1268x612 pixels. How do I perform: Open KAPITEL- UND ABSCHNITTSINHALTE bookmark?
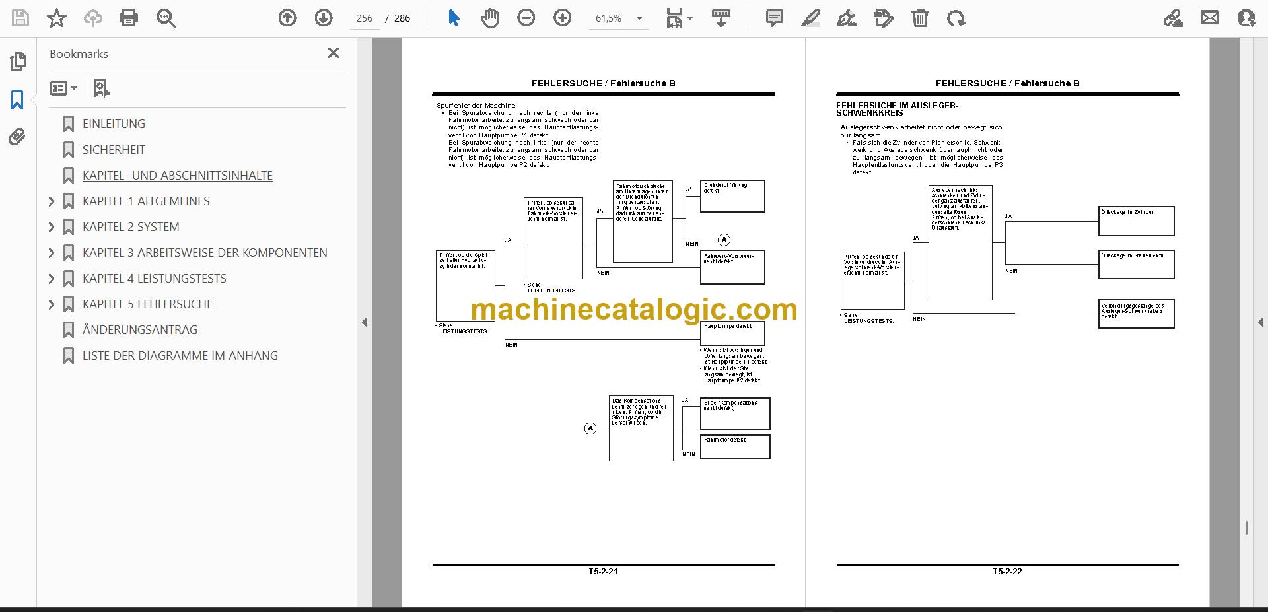coord(178,176)
